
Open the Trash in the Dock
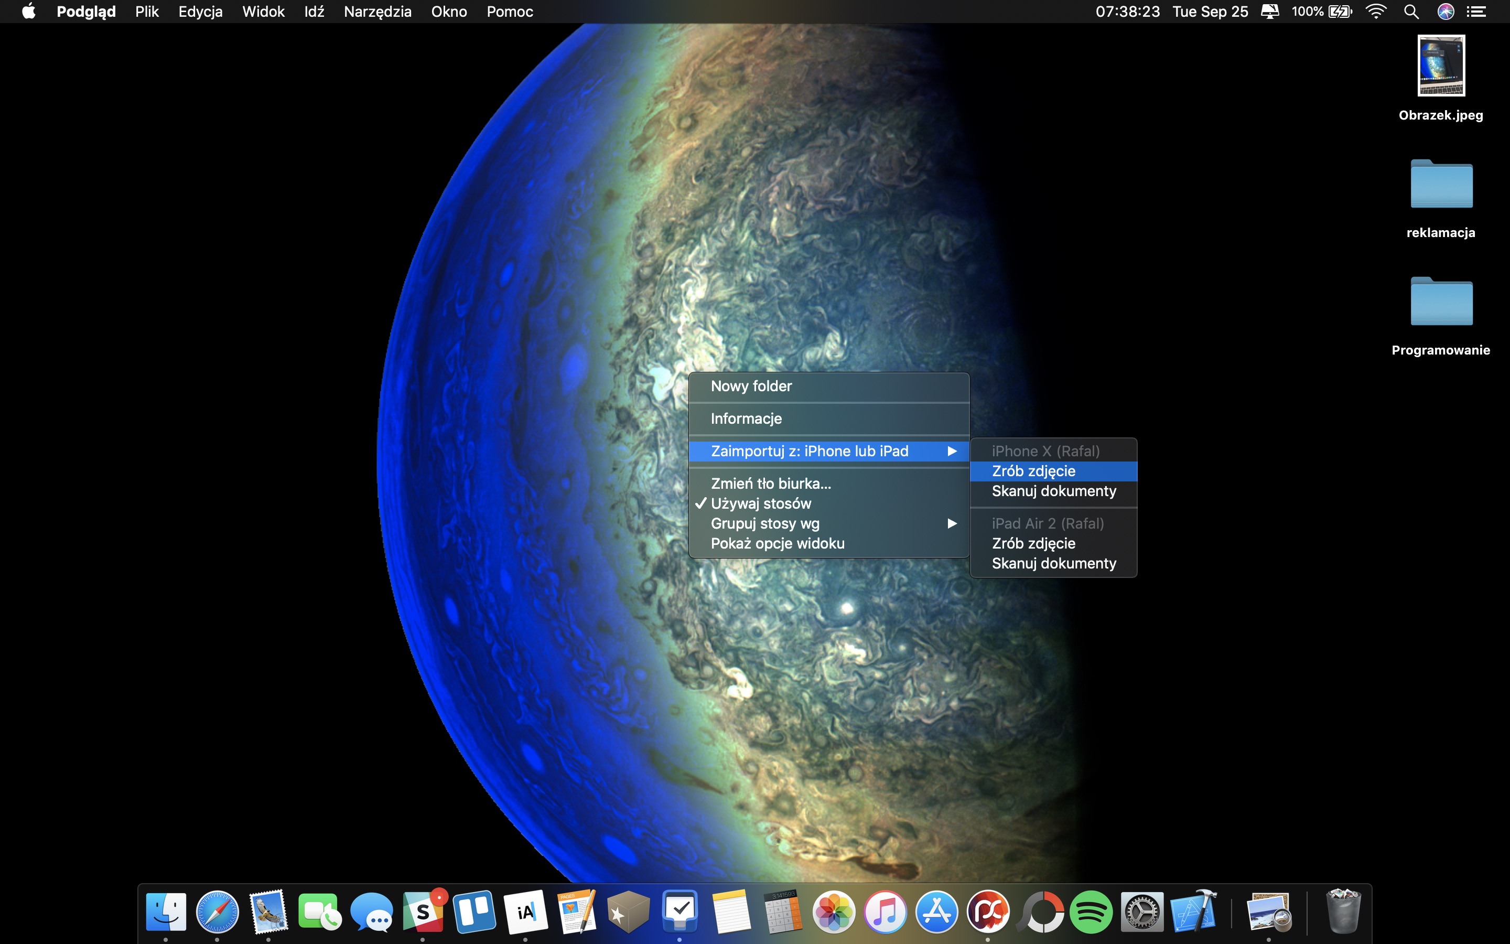pos(1343,912)
